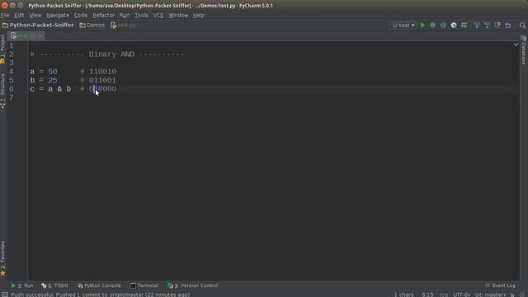
Task: Open the Run tool window
Action: coord(22,285)
